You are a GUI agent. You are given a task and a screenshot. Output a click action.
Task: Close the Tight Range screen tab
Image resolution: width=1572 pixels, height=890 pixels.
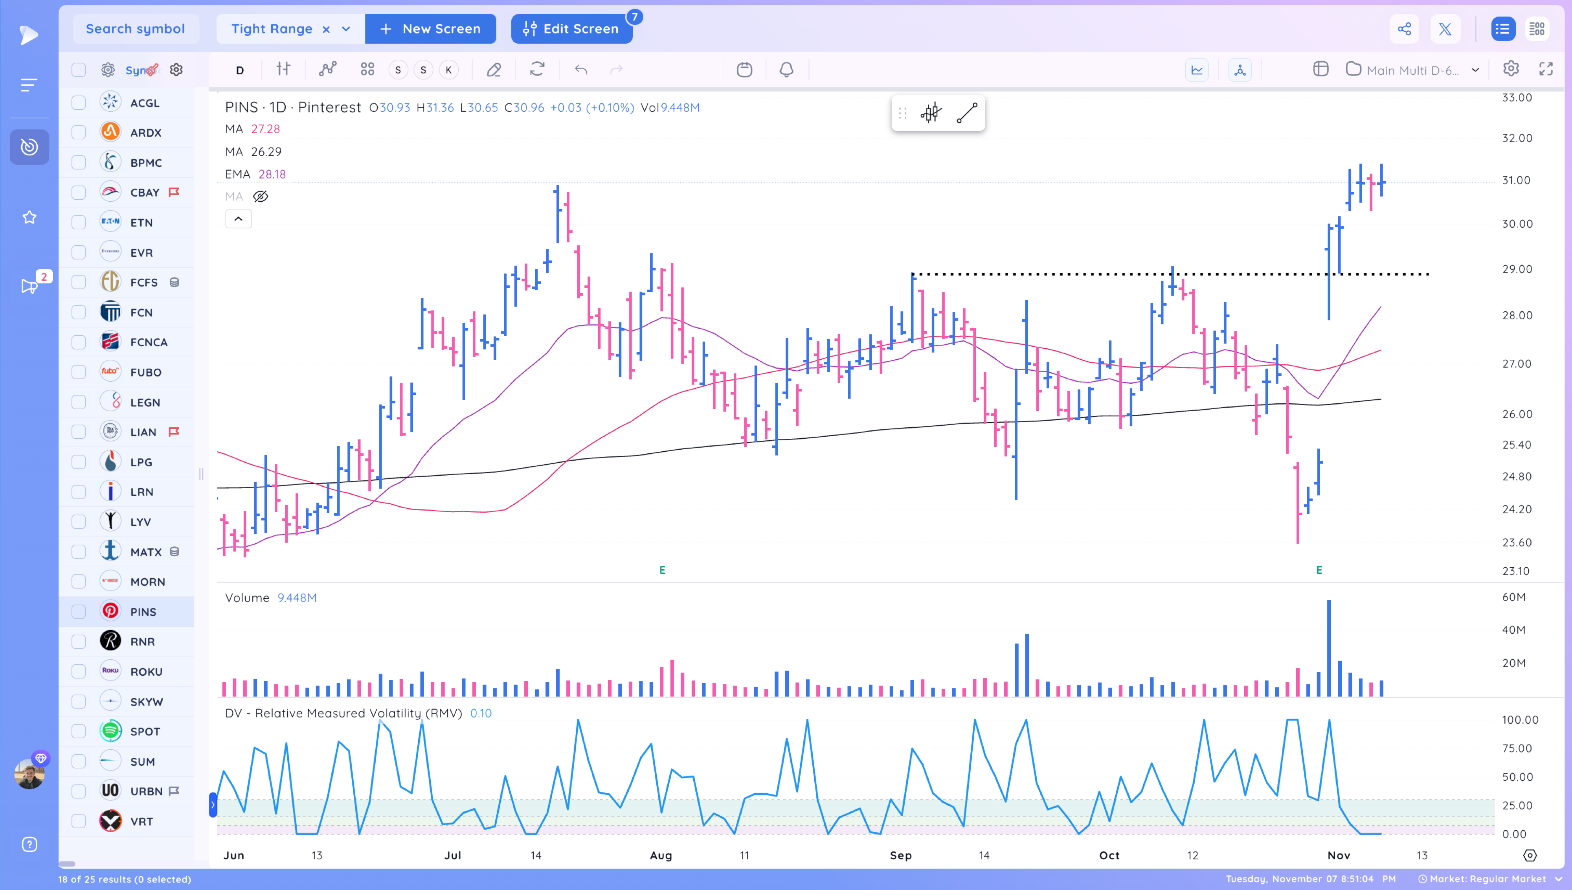[x=326, y=29]
